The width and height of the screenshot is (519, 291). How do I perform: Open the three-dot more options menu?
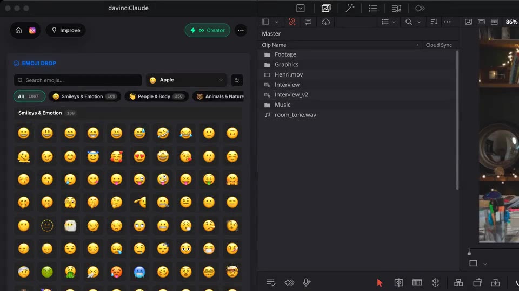coord(241,30)
